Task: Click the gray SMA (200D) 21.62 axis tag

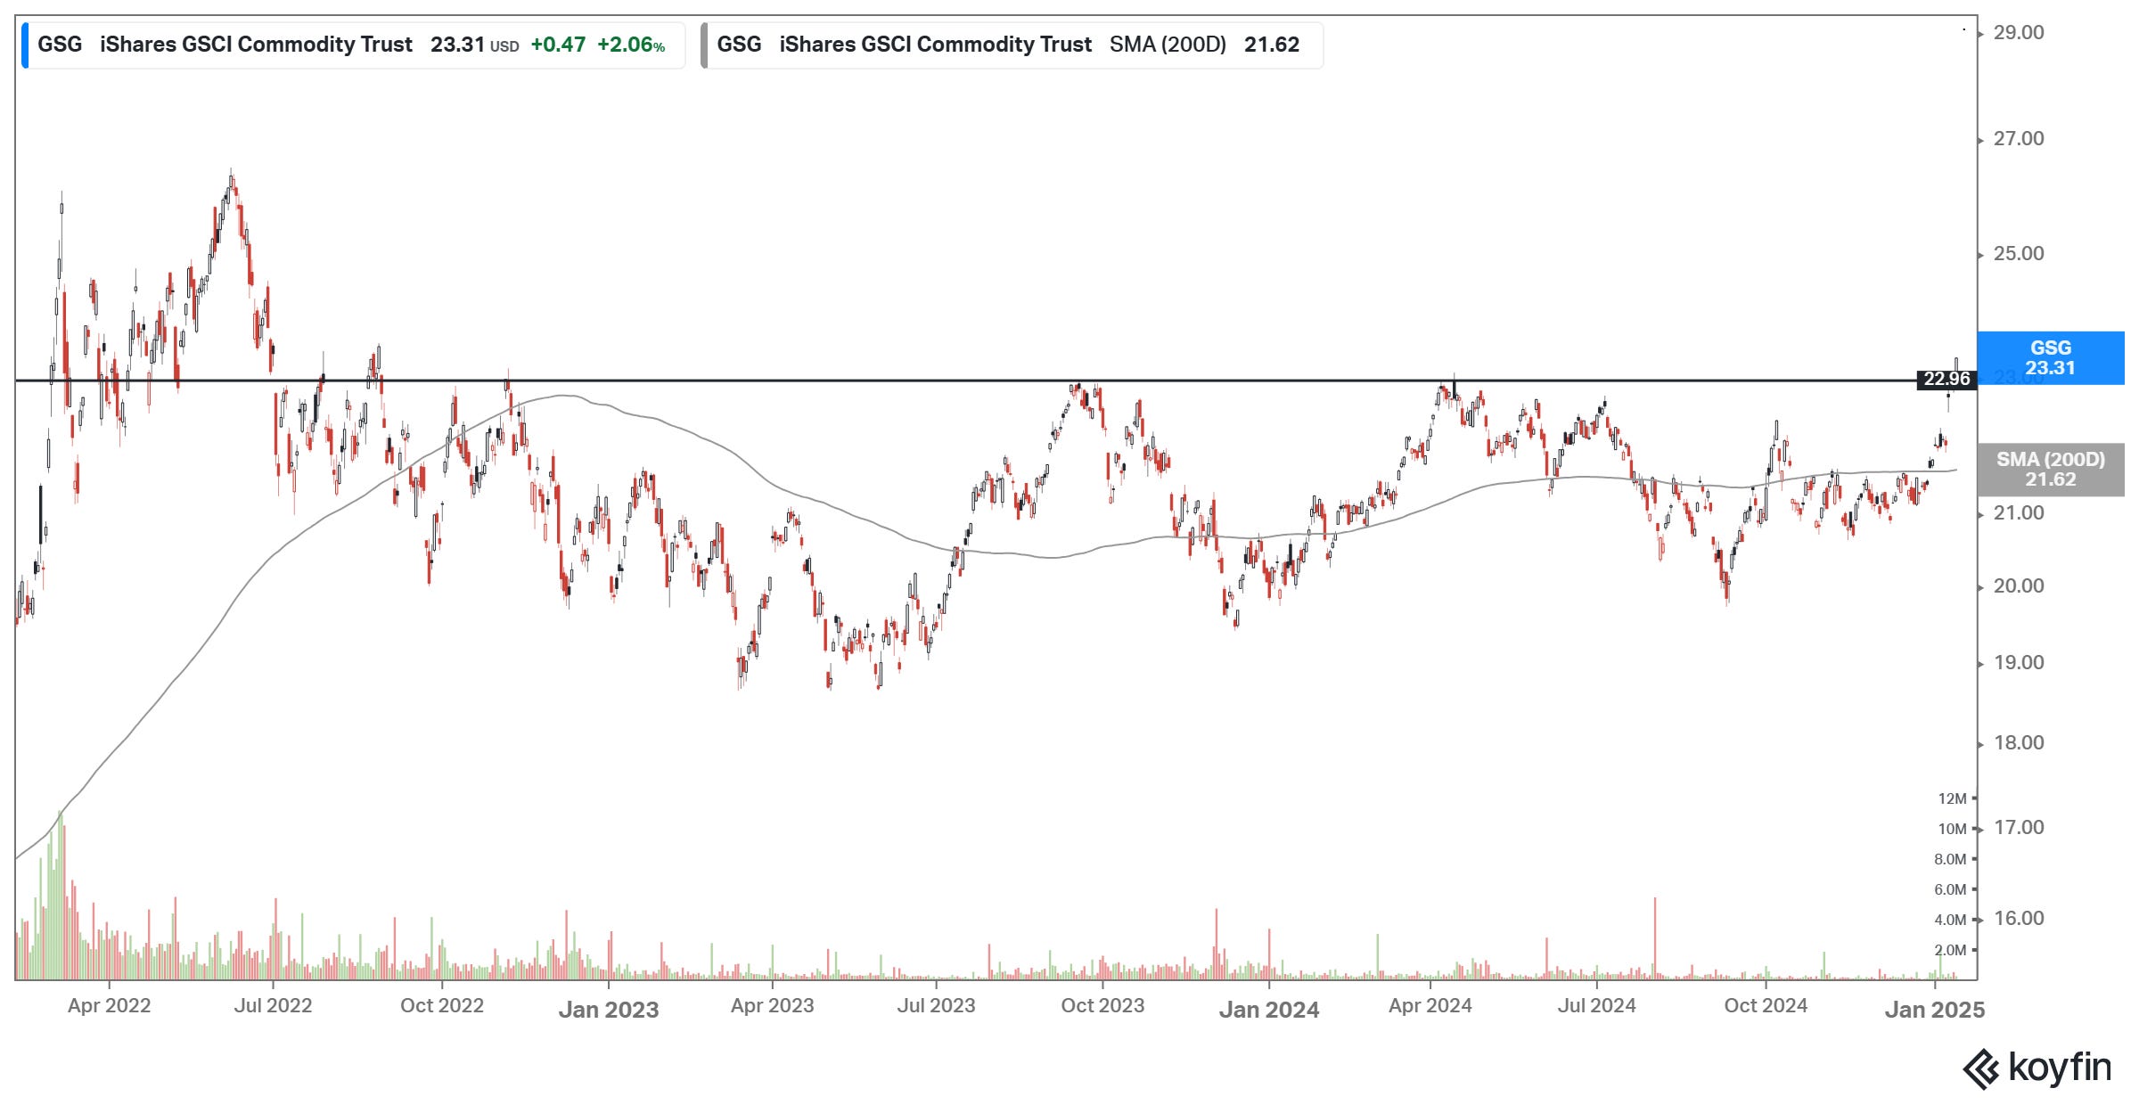Action: (2050, 469)
